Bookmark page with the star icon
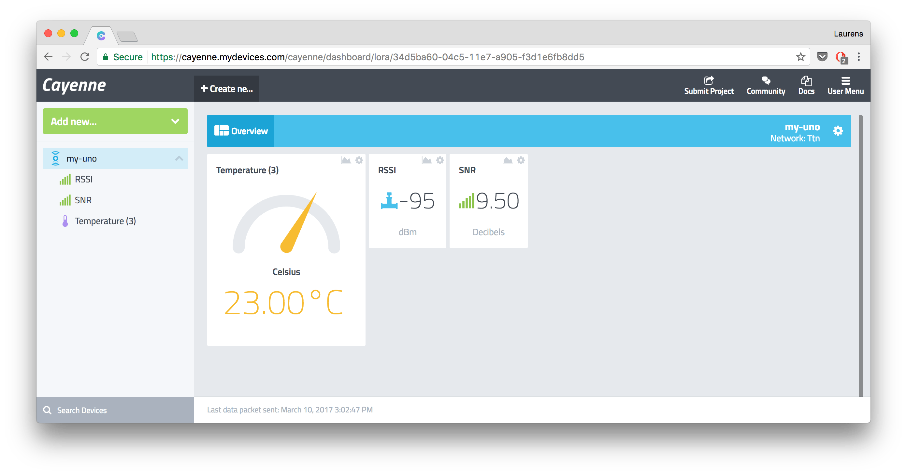 click(x=800, y=57)
